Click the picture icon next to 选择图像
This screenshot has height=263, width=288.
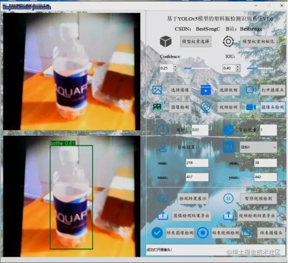pos(157,90)
